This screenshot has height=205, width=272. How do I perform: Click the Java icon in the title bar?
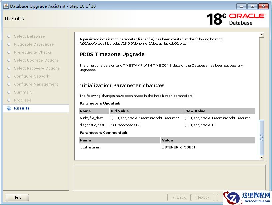[x=6, y=6]
